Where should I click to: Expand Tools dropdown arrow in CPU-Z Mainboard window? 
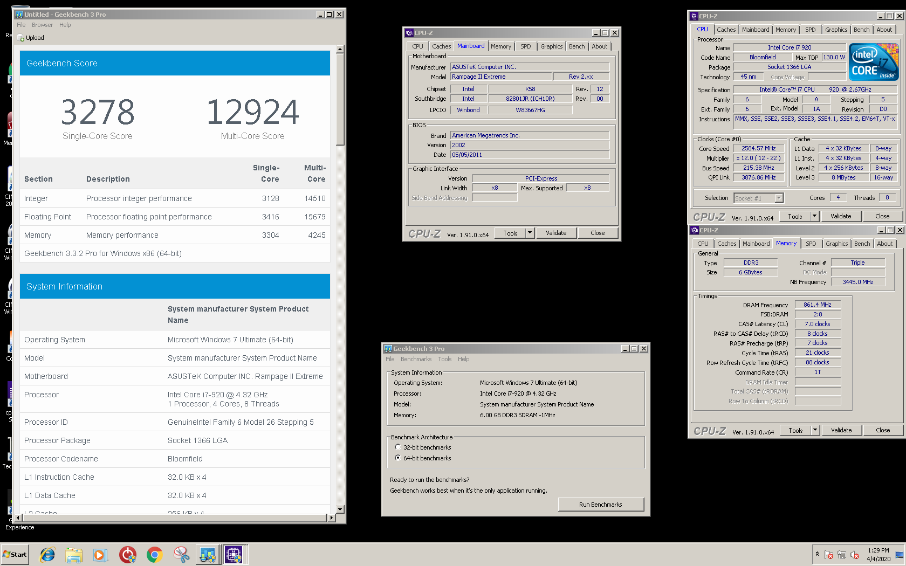[530, 233]
